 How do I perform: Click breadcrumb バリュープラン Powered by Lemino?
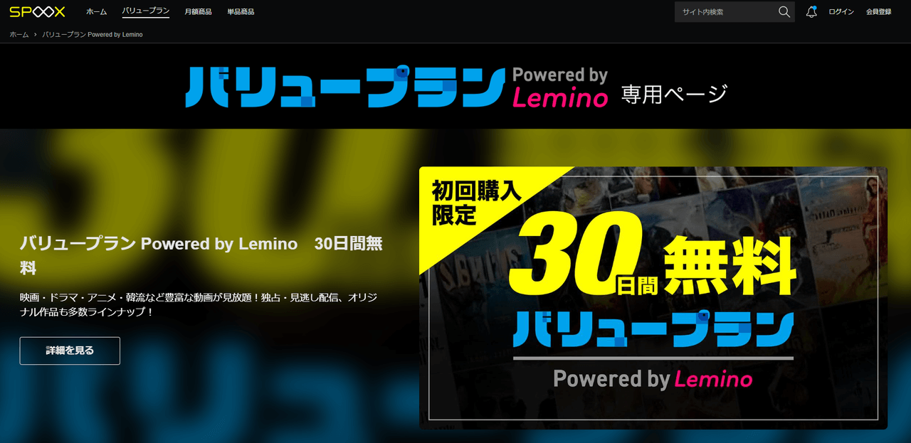93,34
